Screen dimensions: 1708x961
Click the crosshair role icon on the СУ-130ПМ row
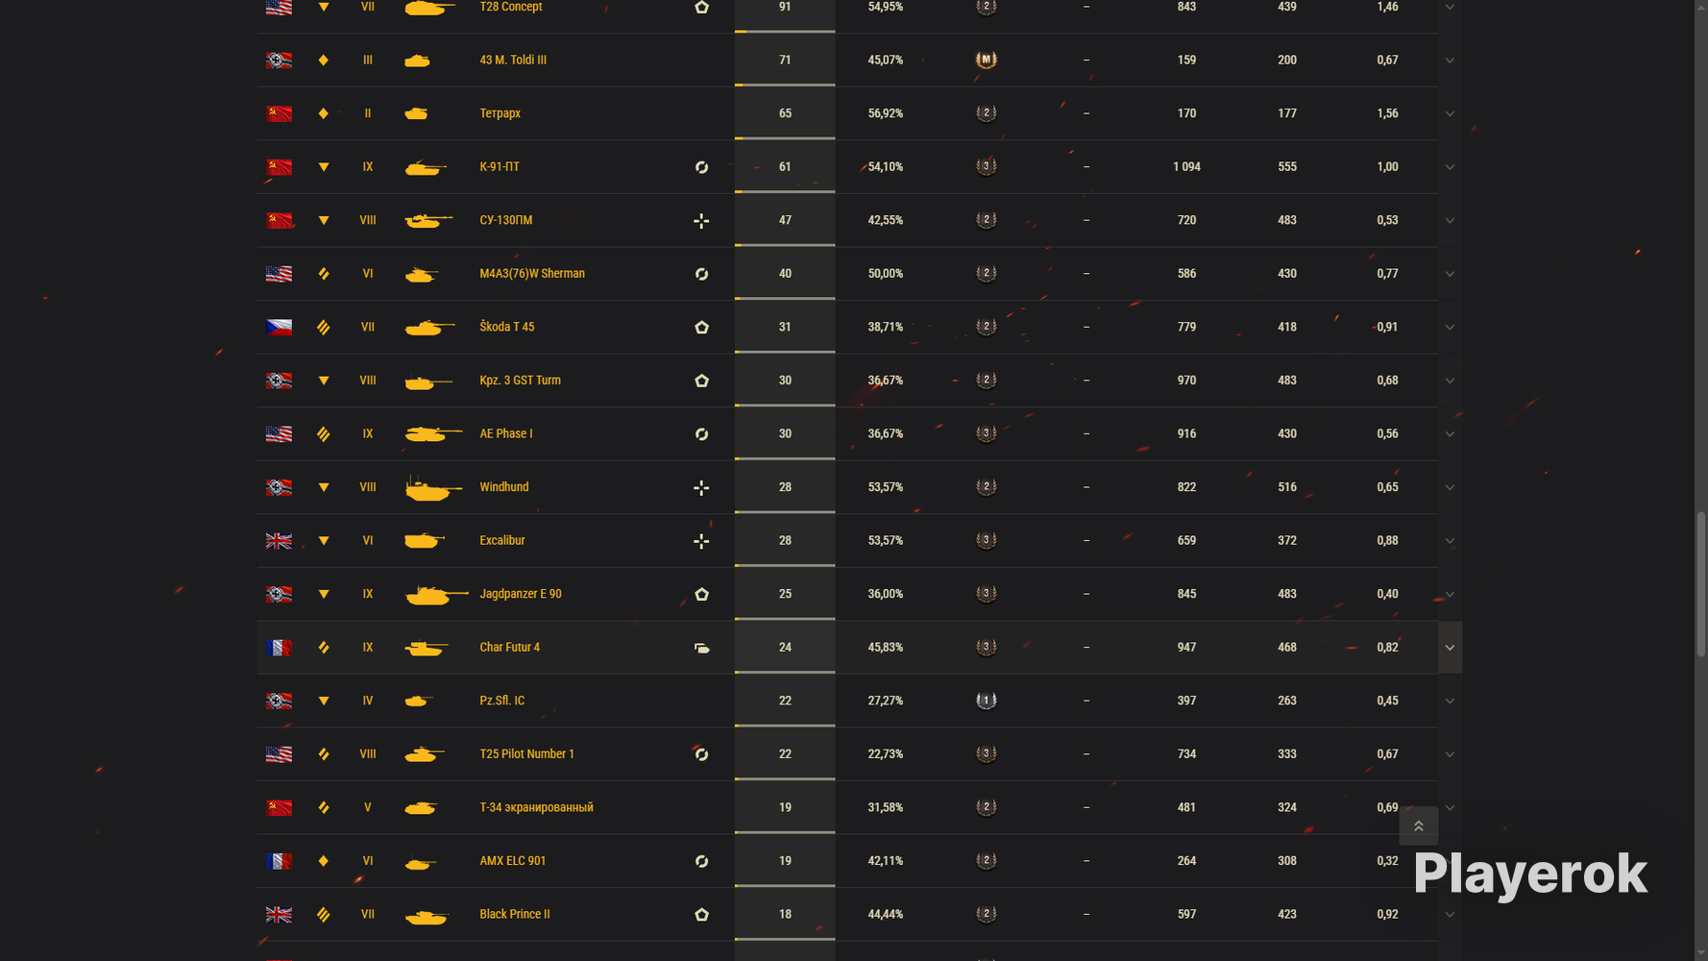point(701,221)
